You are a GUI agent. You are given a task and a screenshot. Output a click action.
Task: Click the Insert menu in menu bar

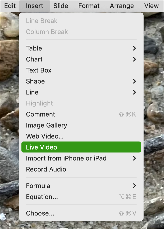pos(34,6)
